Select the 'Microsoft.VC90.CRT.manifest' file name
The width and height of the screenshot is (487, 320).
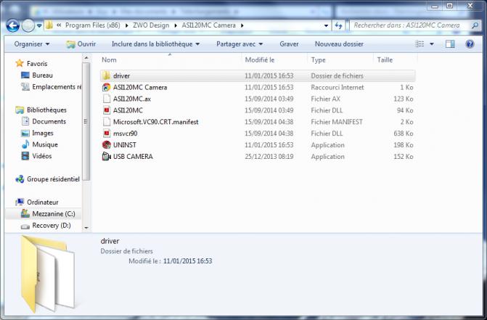tap(155, 122)
